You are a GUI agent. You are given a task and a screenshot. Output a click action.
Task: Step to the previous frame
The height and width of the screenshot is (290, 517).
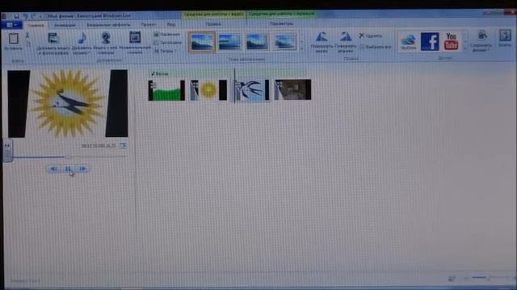[53, 169]
